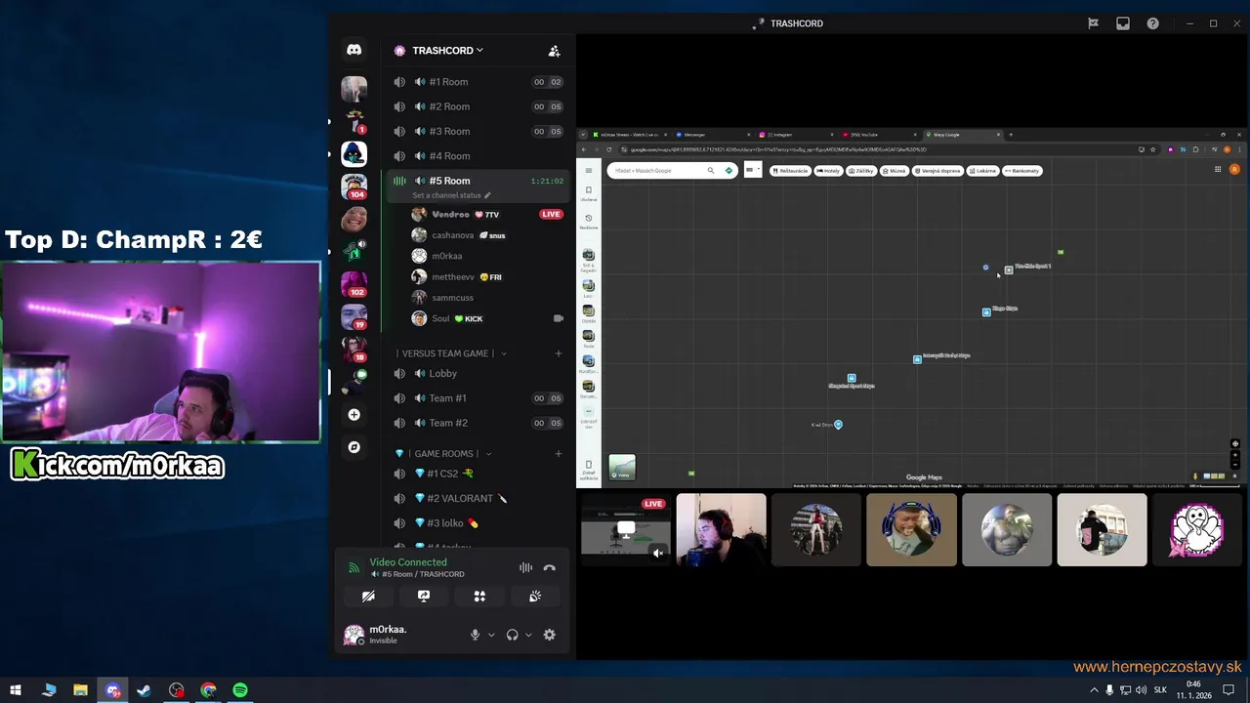Join the Team #2 voice channel
1250x703 pixels.
pyautogui.click(x=478, y=423)
